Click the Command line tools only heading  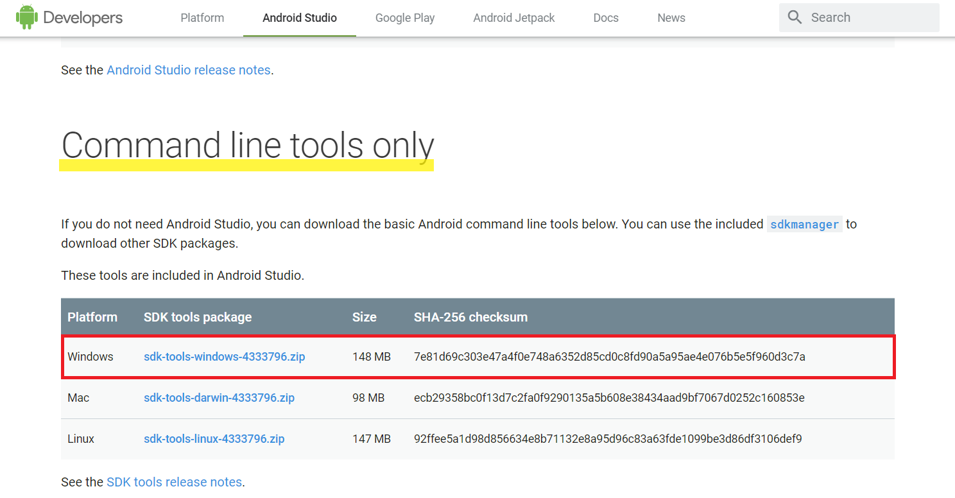click(x=248, y=145)
